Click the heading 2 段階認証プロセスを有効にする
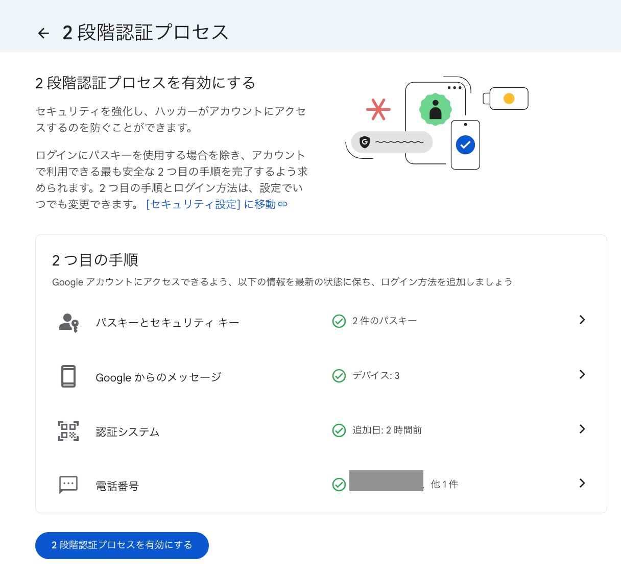This screenshot has height=577, width=621. (146, 83)
